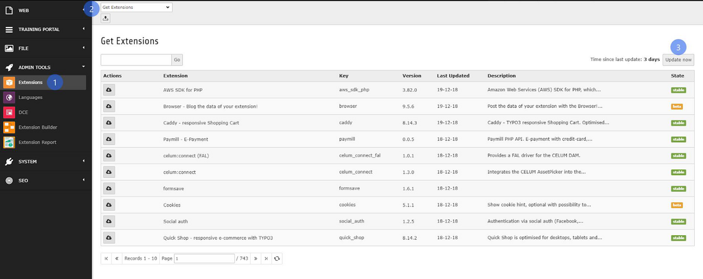Click the stable badge in AWS SDK row

(678, 90)
